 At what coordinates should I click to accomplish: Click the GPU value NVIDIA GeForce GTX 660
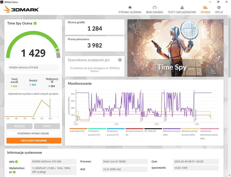54,161
